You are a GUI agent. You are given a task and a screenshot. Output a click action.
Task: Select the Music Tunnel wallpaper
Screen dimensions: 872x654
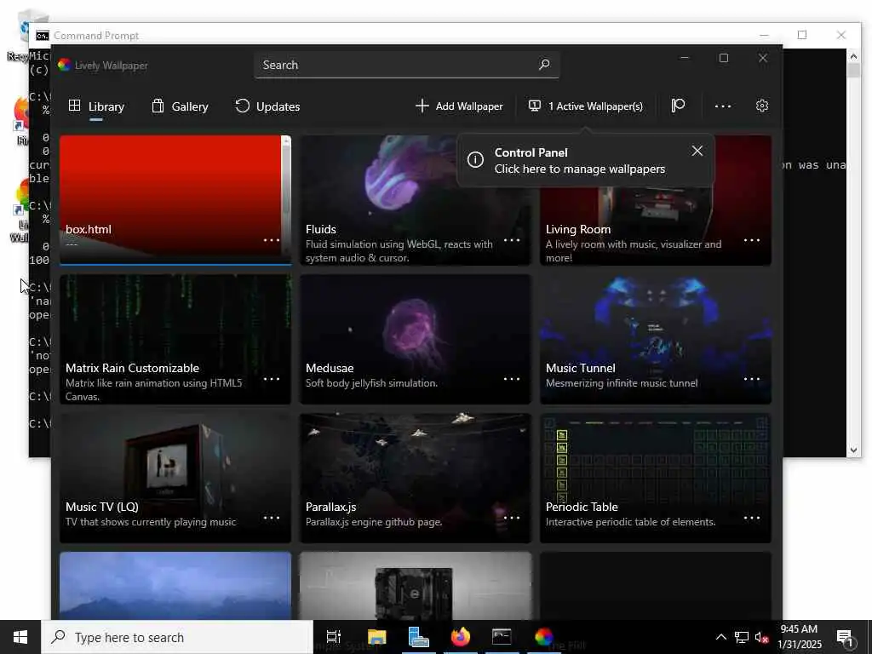coord(655,339)
